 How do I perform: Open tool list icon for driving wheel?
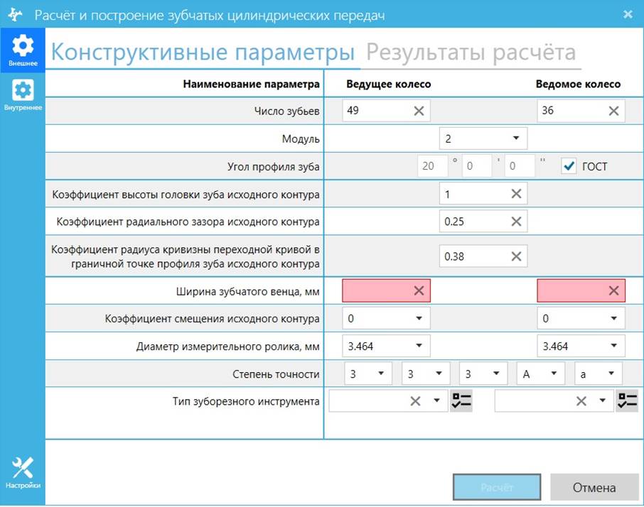click(x=461, y=401)
